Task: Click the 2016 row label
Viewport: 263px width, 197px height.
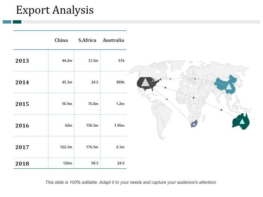Action: [x=22, y=126]
